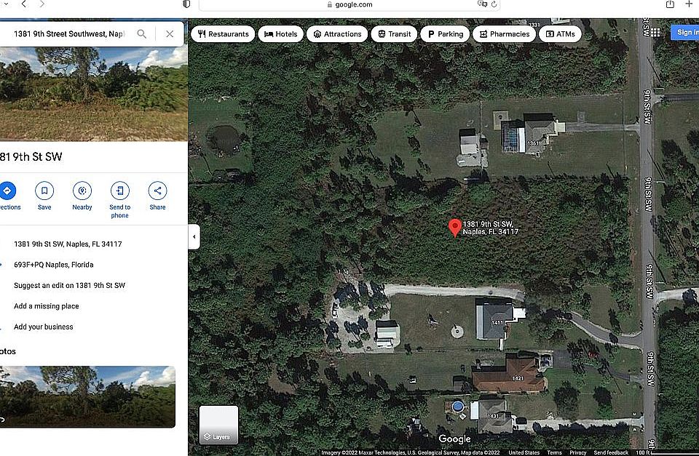
Task: Open Nearby places icon
Action: click(82, 191)
